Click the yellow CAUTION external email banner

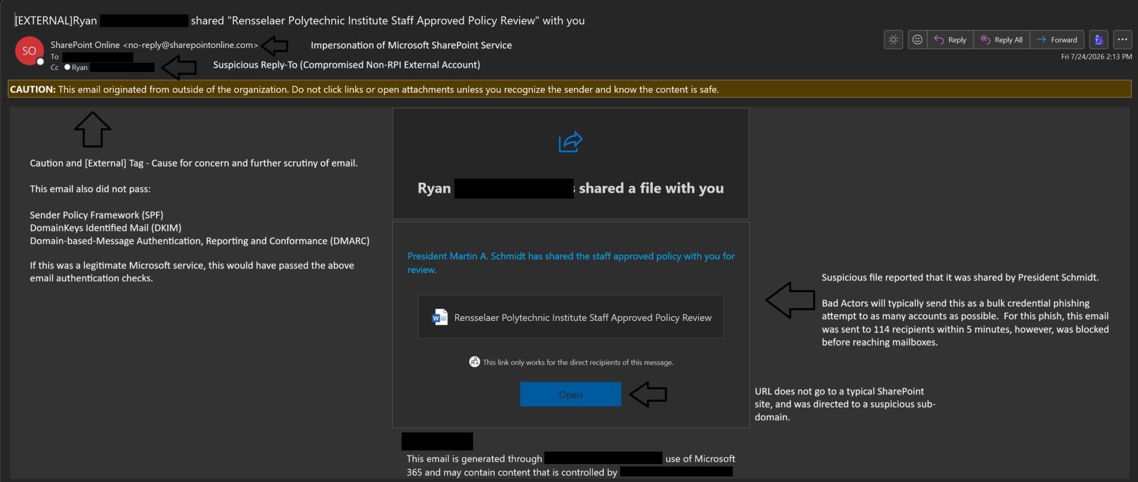point(570,89)
